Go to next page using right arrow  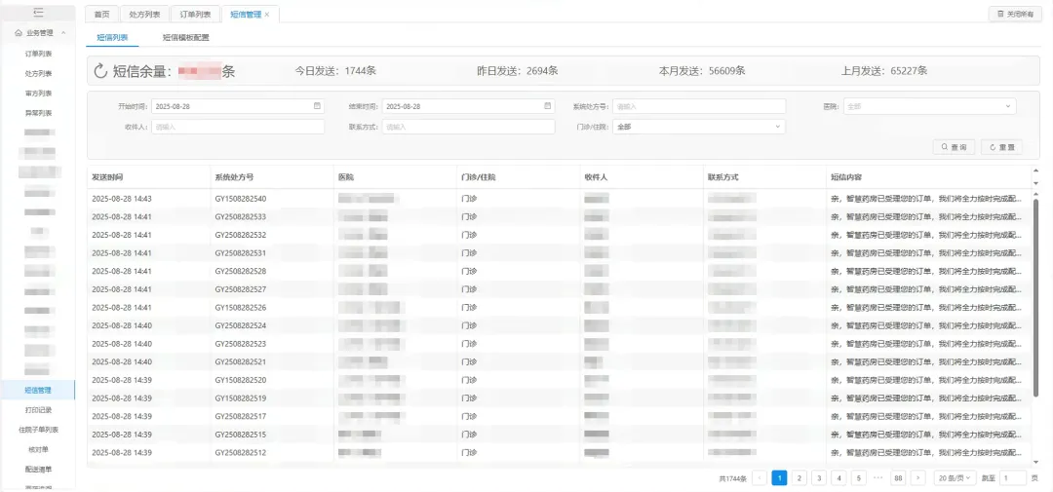point(916,478)
